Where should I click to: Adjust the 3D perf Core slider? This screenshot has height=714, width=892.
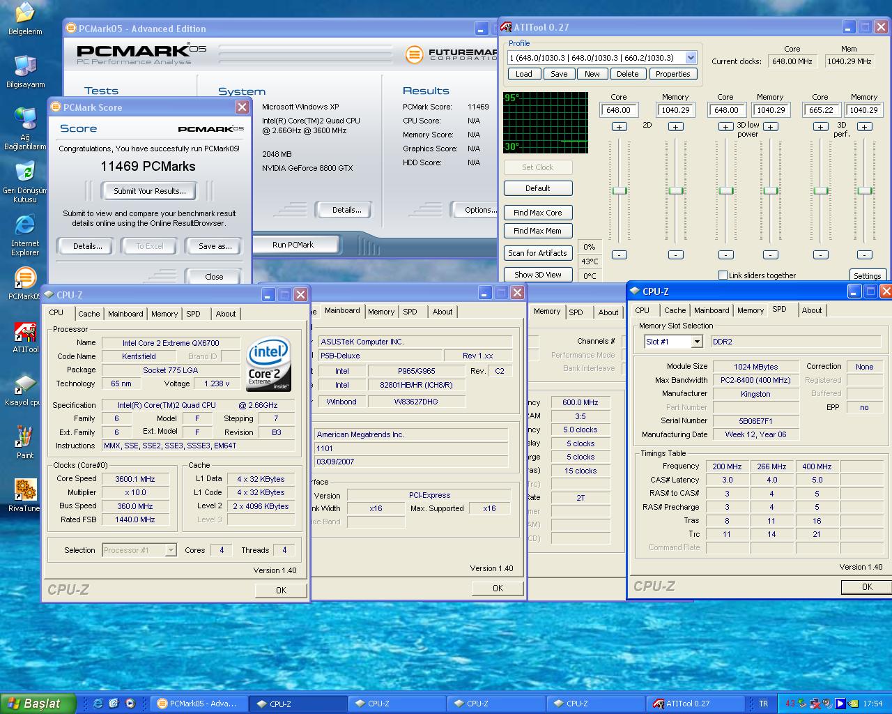coord(821,190)
